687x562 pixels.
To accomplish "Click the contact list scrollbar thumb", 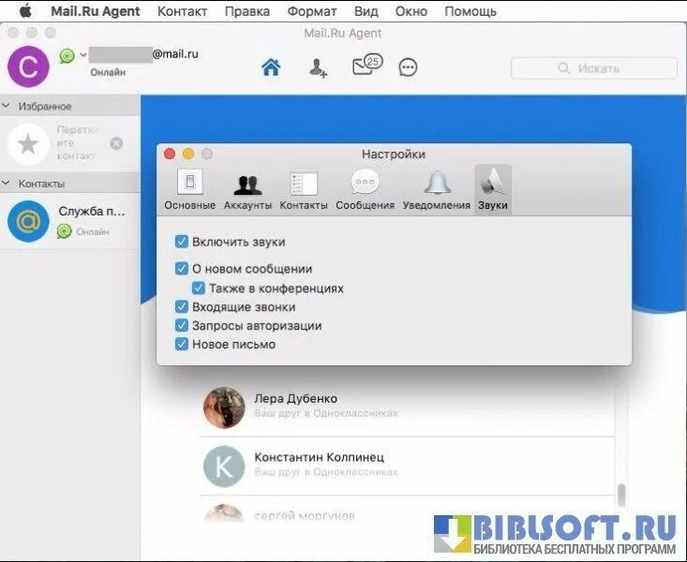I will 620,495.
